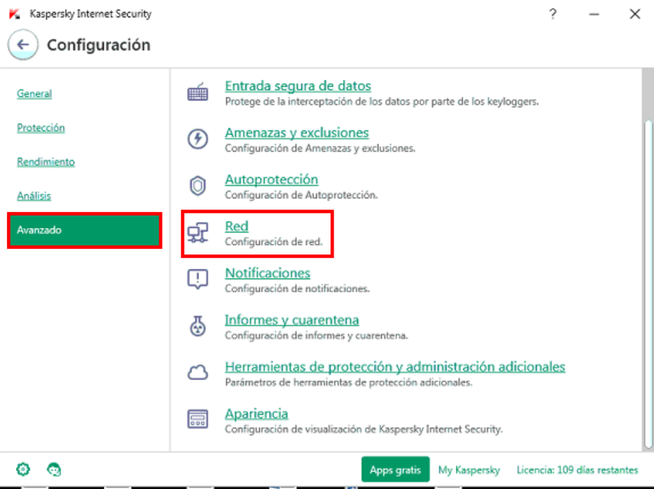Open the Red network settings link
The height and width of the screenshot is (489, 654).
coord(236,226)
